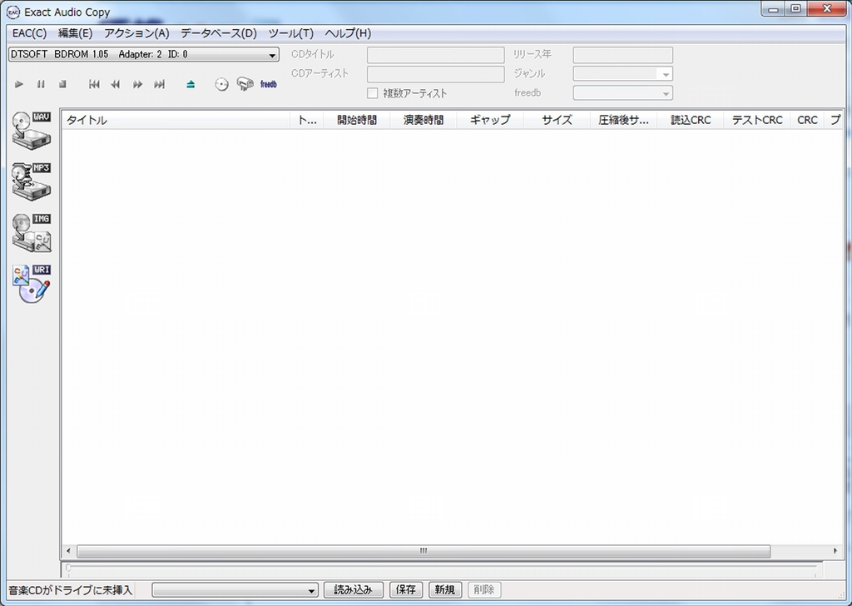Click the truncated ト... column header
Viewport: 852px width, 606px height.
307,120
